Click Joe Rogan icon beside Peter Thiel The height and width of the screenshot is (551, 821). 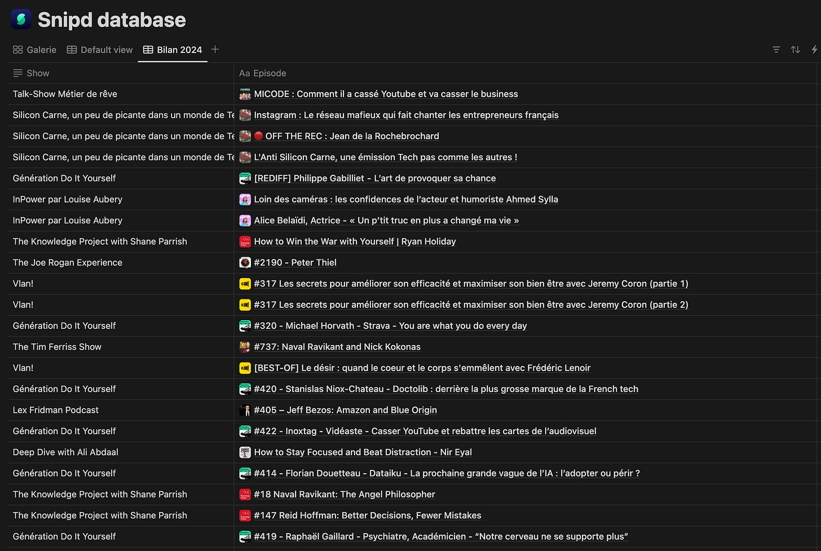point(245,262)
